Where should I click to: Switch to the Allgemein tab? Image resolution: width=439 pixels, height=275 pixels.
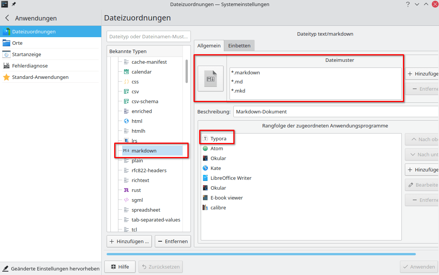coord(209,46)
